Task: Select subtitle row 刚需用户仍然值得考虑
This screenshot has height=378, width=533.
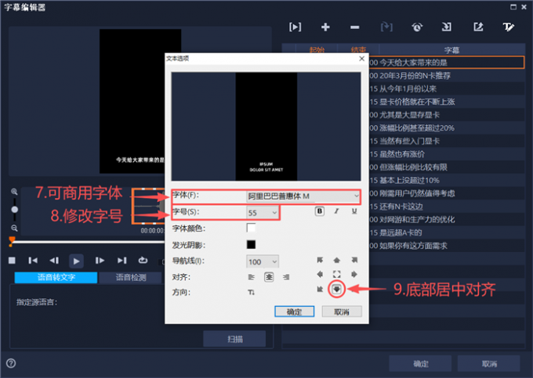Action: coord(447,193)
